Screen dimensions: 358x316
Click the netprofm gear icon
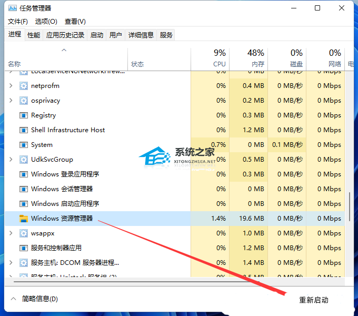point(24,86)
